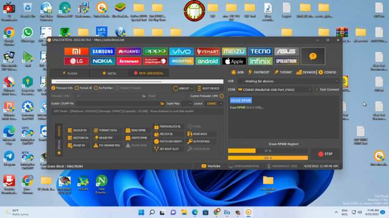This screenshot has width=389, height=218.
Task: Click the Scatter DUMP File input field
Action: [117, 104]
